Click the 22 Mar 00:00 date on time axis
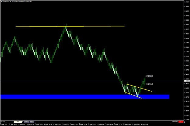 101,124
